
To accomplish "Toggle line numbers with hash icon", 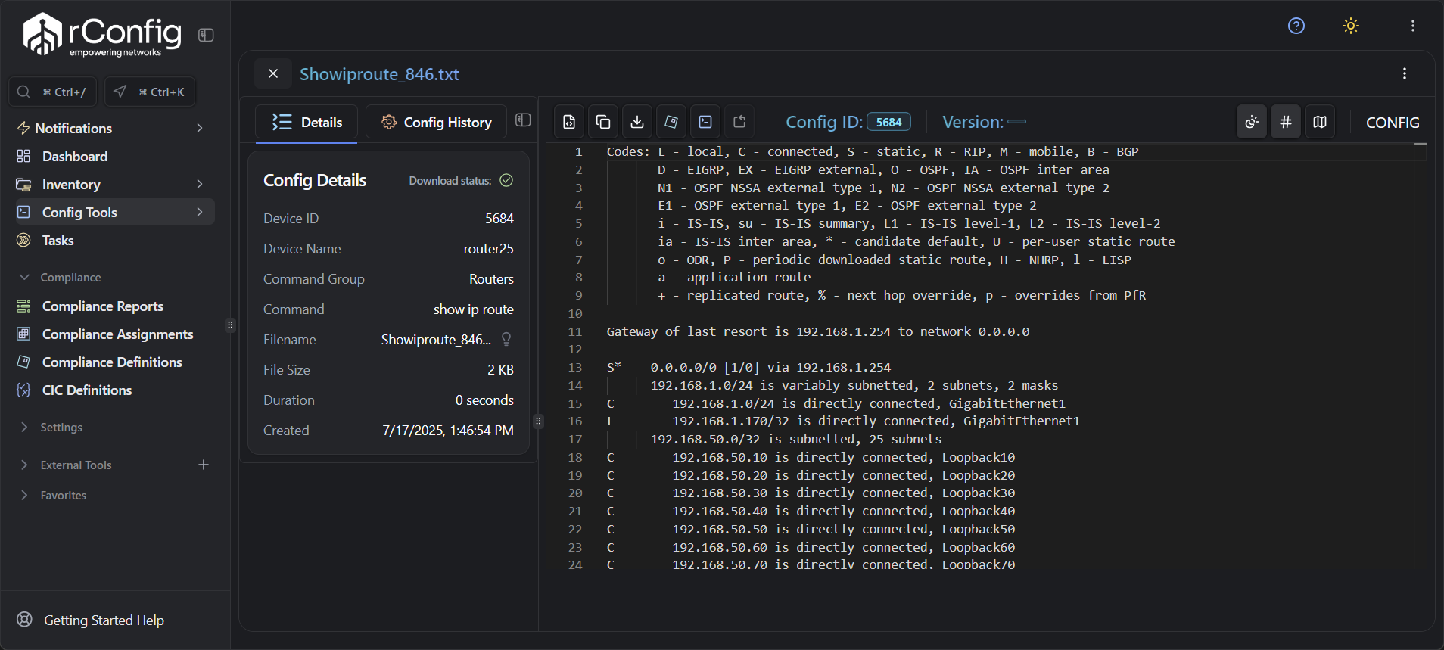I will [1286, 122].
